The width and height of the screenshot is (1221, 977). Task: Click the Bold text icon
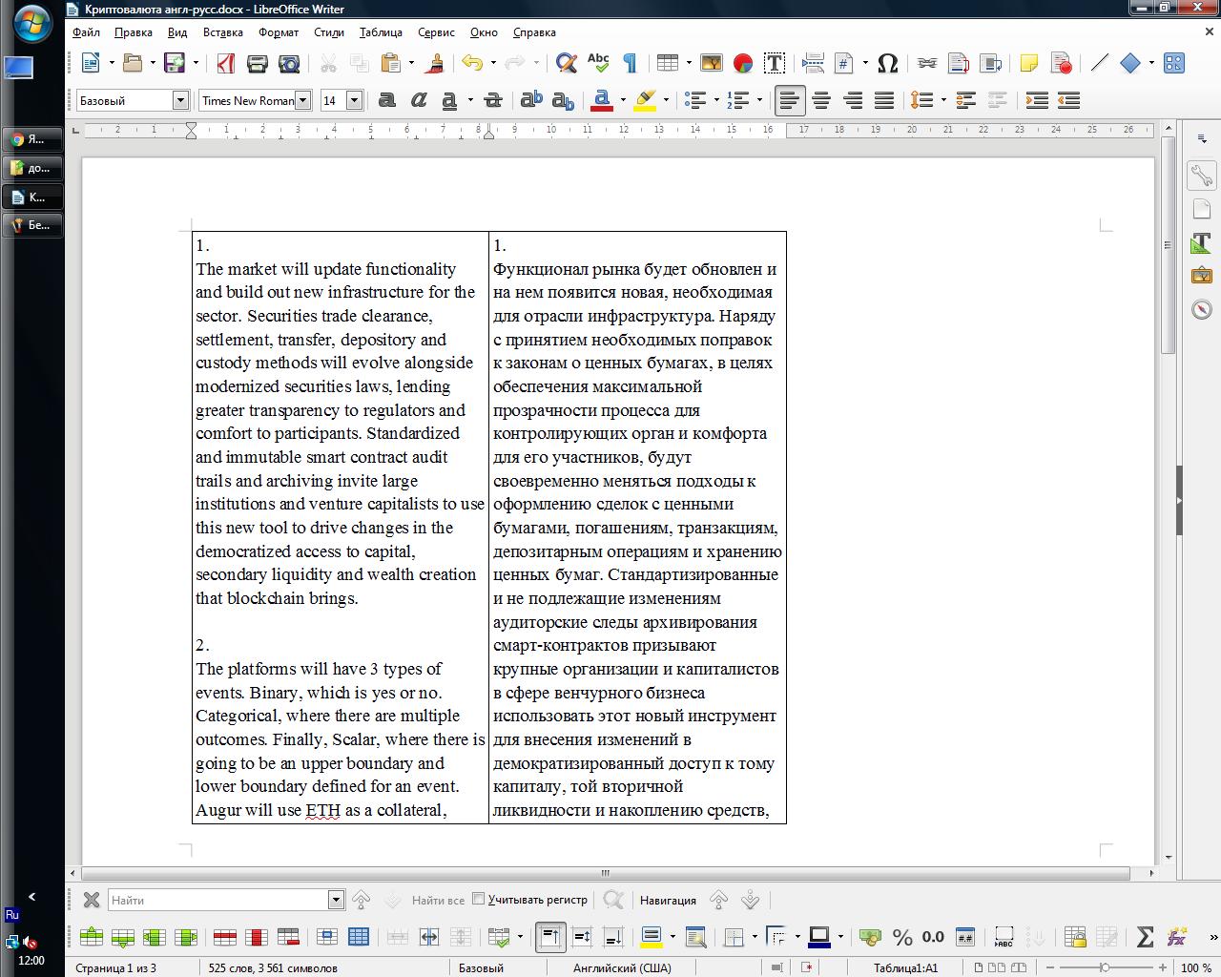tap(387, 100)
